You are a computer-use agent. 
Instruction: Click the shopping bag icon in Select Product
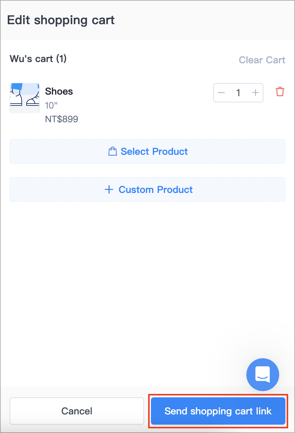click(112, 151)
